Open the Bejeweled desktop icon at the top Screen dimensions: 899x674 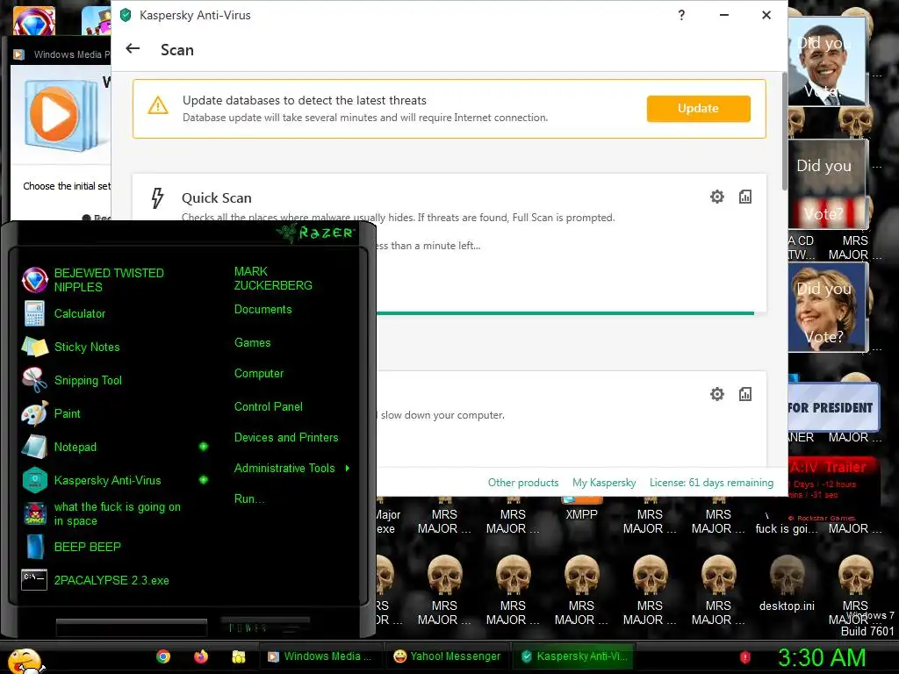point(34,20)
